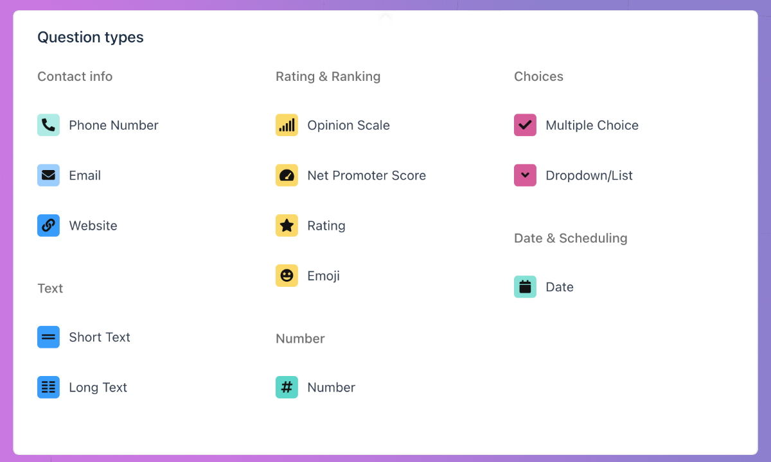Screen dimensions: 771x462
Task: Choose the Multiple Choice question type
Action: pyautogui.click(x=592, y=125)
